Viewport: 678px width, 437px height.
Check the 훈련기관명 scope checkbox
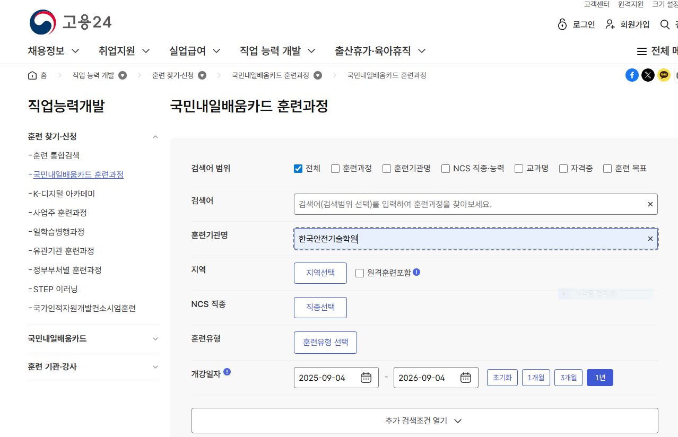[x=387, y=169]
